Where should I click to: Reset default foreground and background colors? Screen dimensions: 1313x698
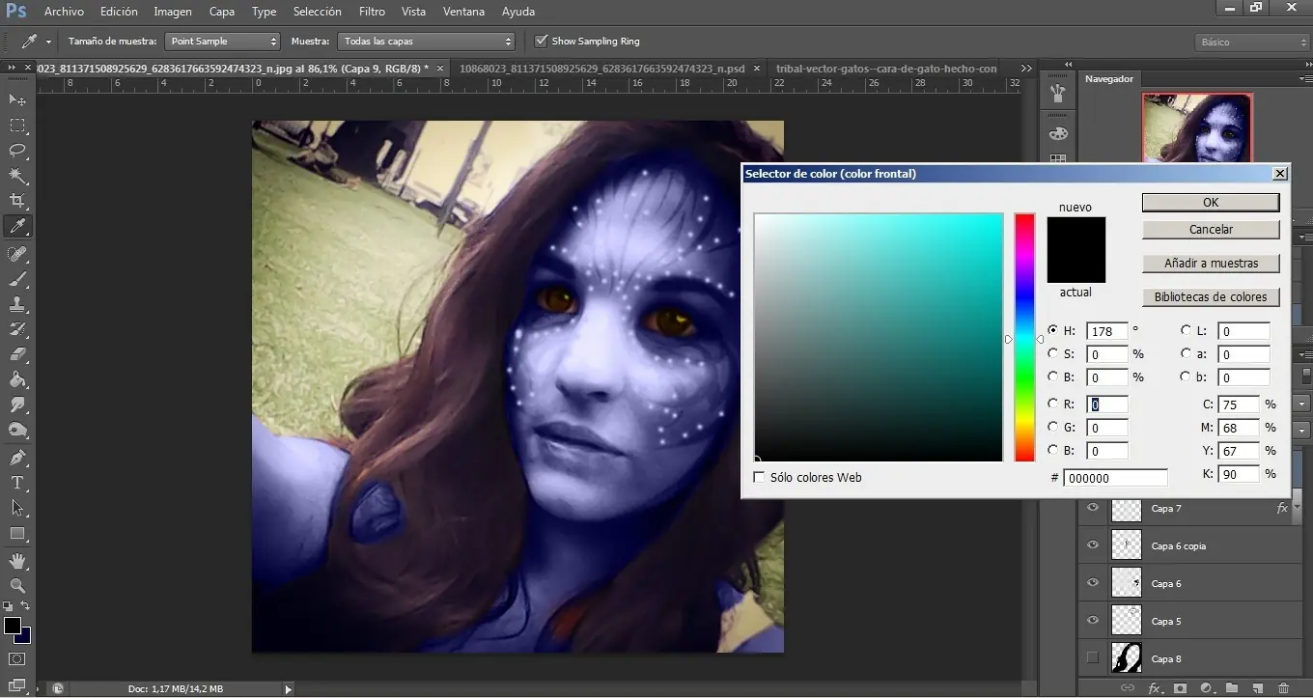9,606
